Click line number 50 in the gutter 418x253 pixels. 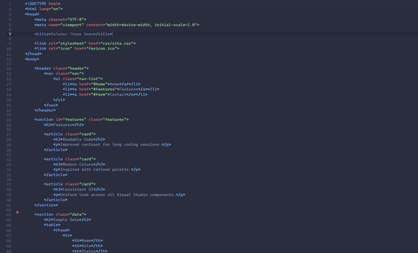click(x=9, y=251)
